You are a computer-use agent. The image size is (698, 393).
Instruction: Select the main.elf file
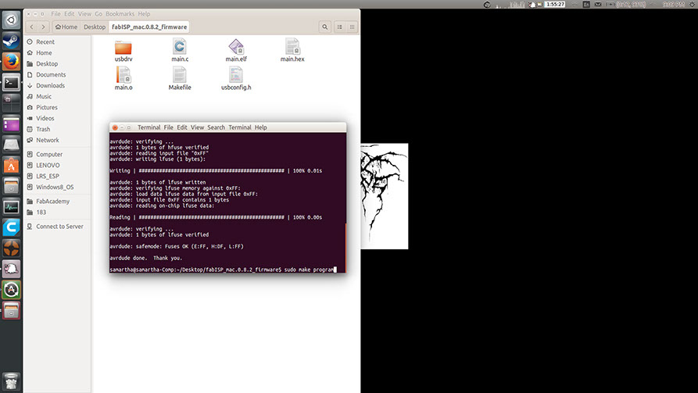(236, 51)
